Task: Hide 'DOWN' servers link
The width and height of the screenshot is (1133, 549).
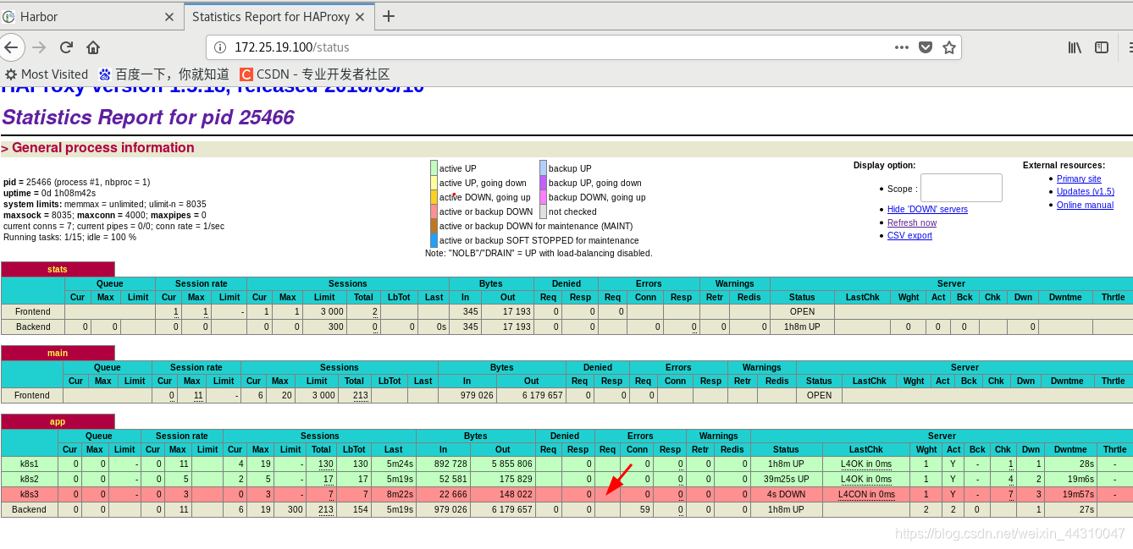Action: click(927, 209)
